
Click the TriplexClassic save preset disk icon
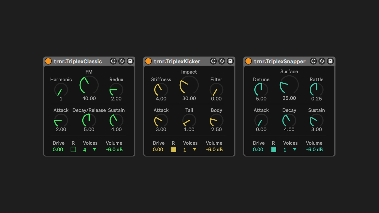pos(130,61)
